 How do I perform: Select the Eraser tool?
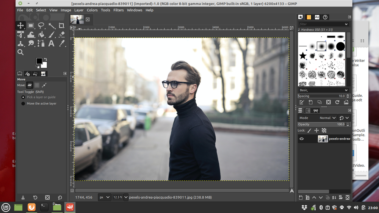click(x=61, y=35)
